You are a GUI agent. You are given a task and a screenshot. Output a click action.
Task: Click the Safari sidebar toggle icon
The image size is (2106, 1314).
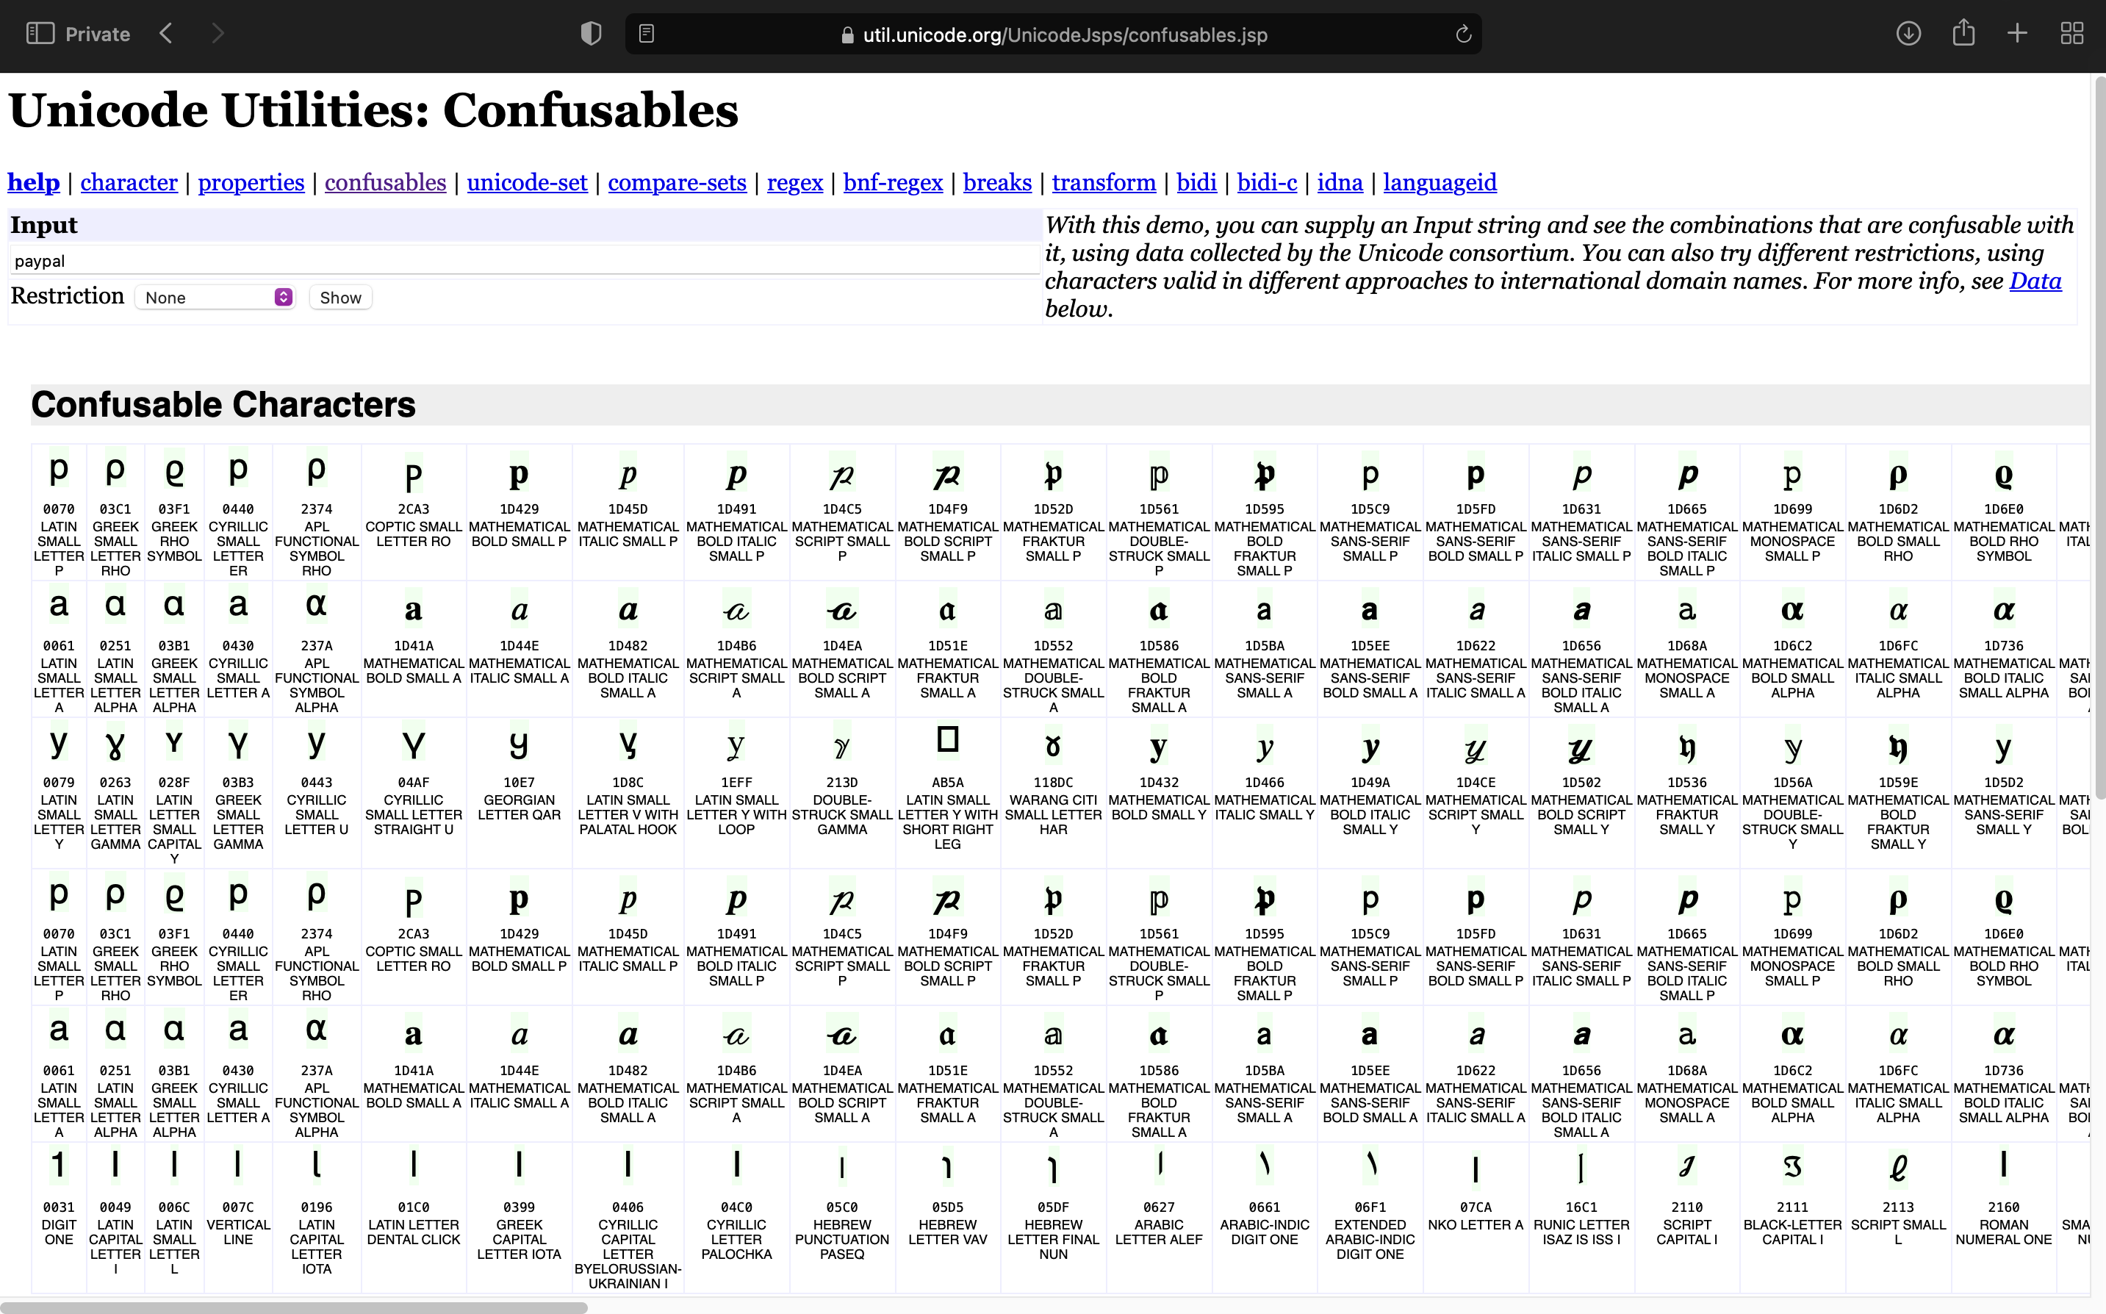coord(40,34)
